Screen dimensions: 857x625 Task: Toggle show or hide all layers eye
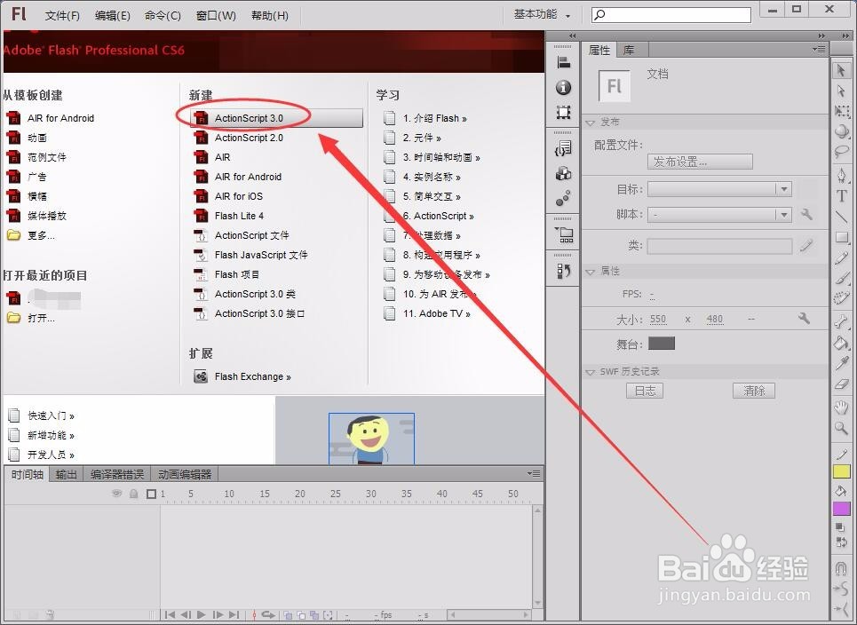click(x=117, y=494)
